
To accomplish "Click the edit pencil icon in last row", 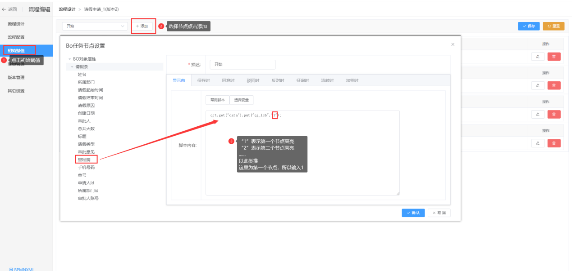I will click(x=538, y=143).
